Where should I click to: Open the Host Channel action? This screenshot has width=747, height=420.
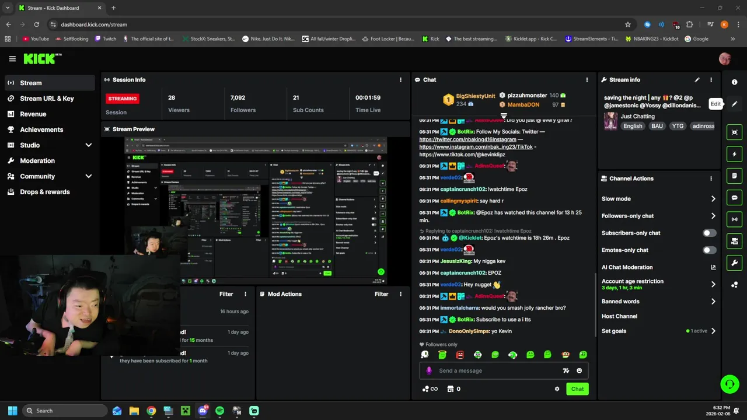click(x=619, y=316)
